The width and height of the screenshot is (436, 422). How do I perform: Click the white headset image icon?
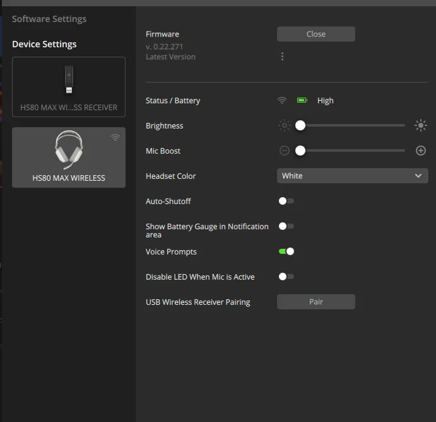point(69,149)
